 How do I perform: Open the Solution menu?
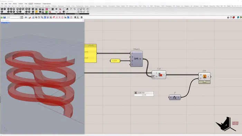[21, 3]
